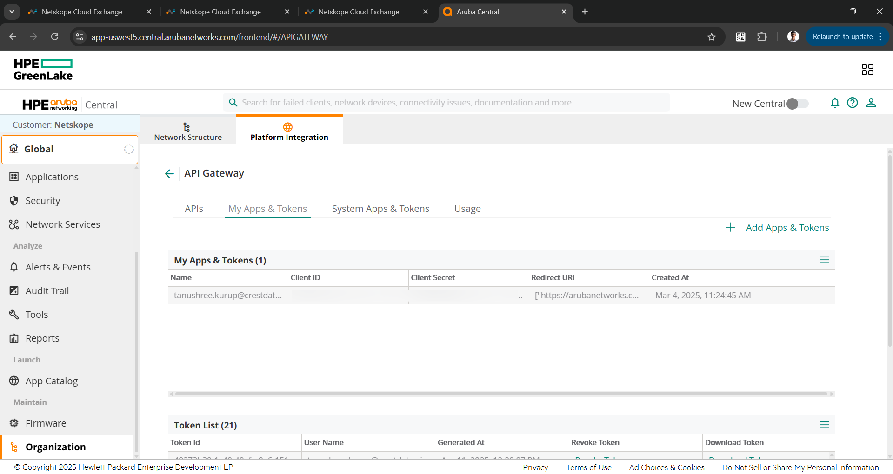Click the browser back arrow

coord(13,37)
